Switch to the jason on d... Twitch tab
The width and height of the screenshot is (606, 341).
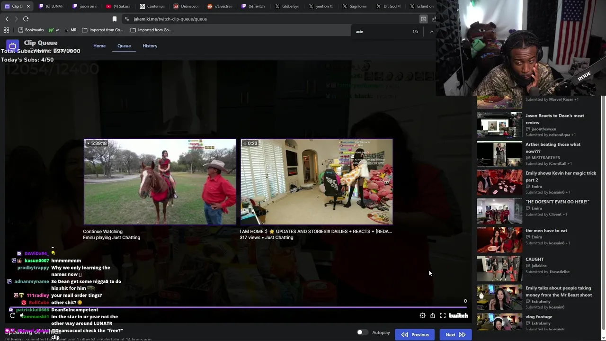pyautogui.click(x=85, y=6)
